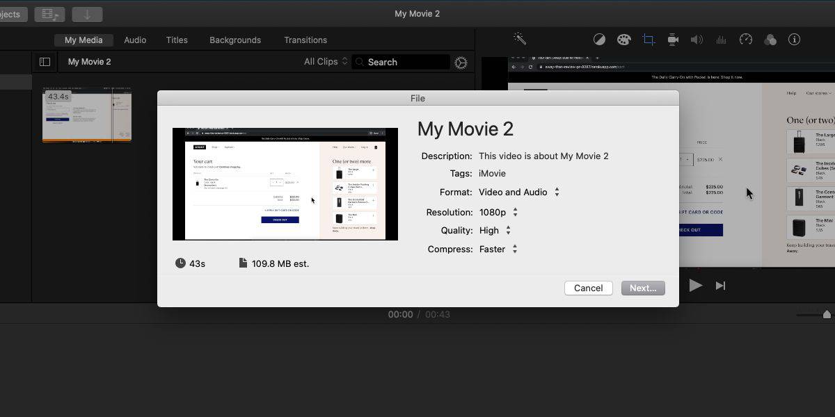835x417 pixels.
Task: Click the timeline zoom slider
Action: point(826,315)
